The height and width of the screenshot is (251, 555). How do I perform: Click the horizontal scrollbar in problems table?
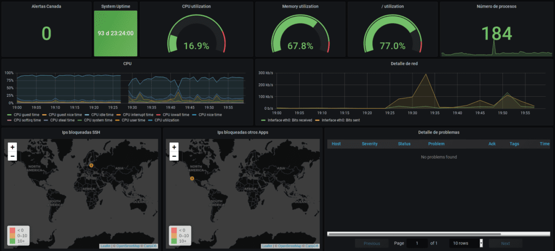coord(414,234)
